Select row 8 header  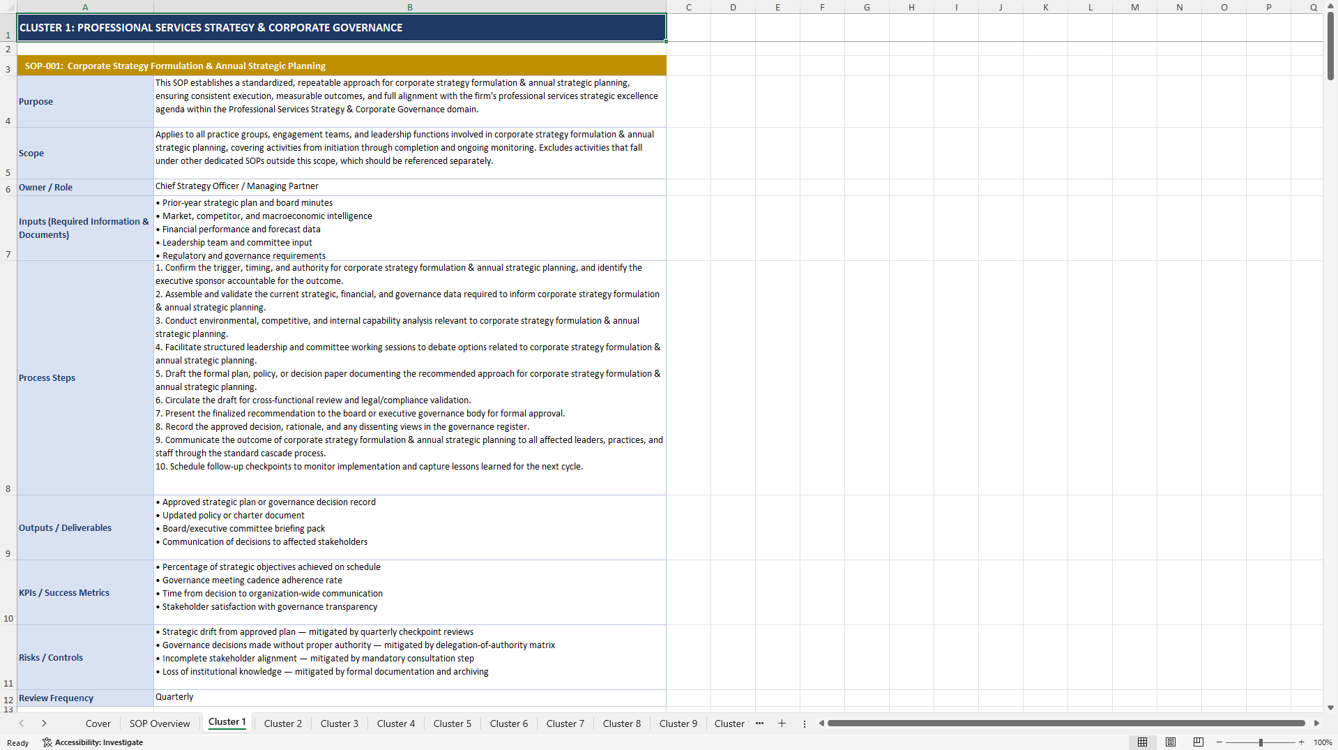[8, 377]
